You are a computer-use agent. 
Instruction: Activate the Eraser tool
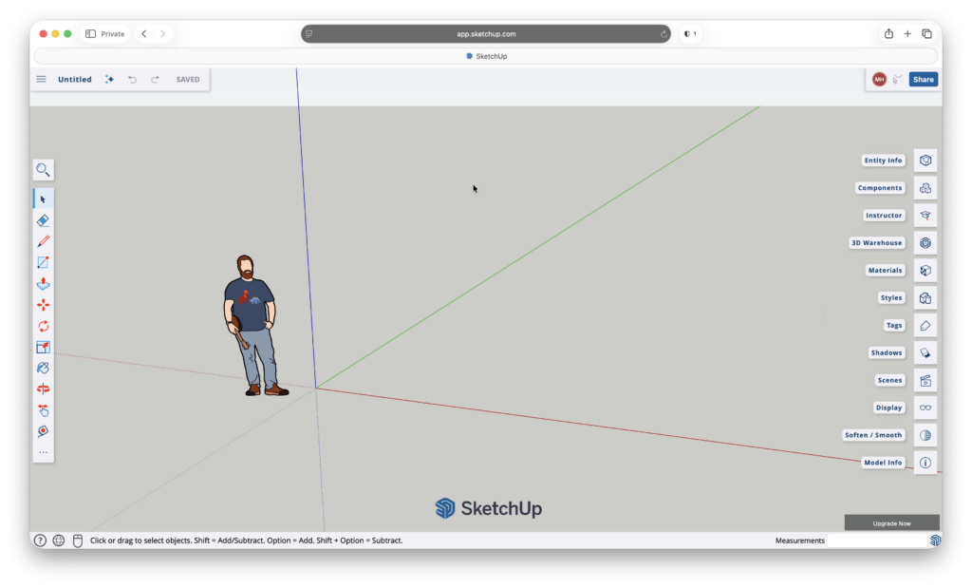43,220
